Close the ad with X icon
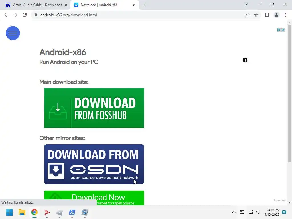 pos(283,30)
